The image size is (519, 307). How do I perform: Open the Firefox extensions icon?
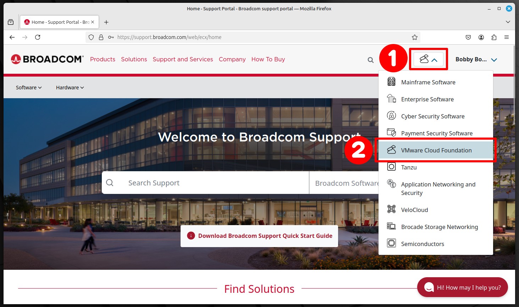point(494,37)
